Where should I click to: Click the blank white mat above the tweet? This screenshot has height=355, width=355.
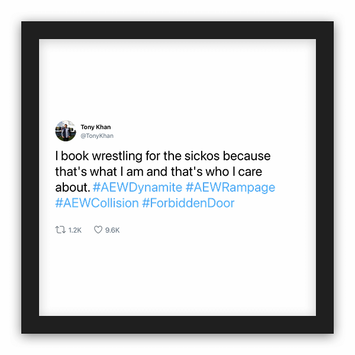point(177,79)
